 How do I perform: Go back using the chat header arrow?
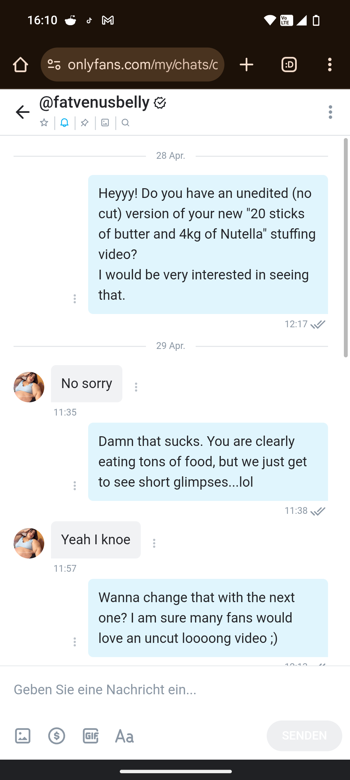pos(23,112)
